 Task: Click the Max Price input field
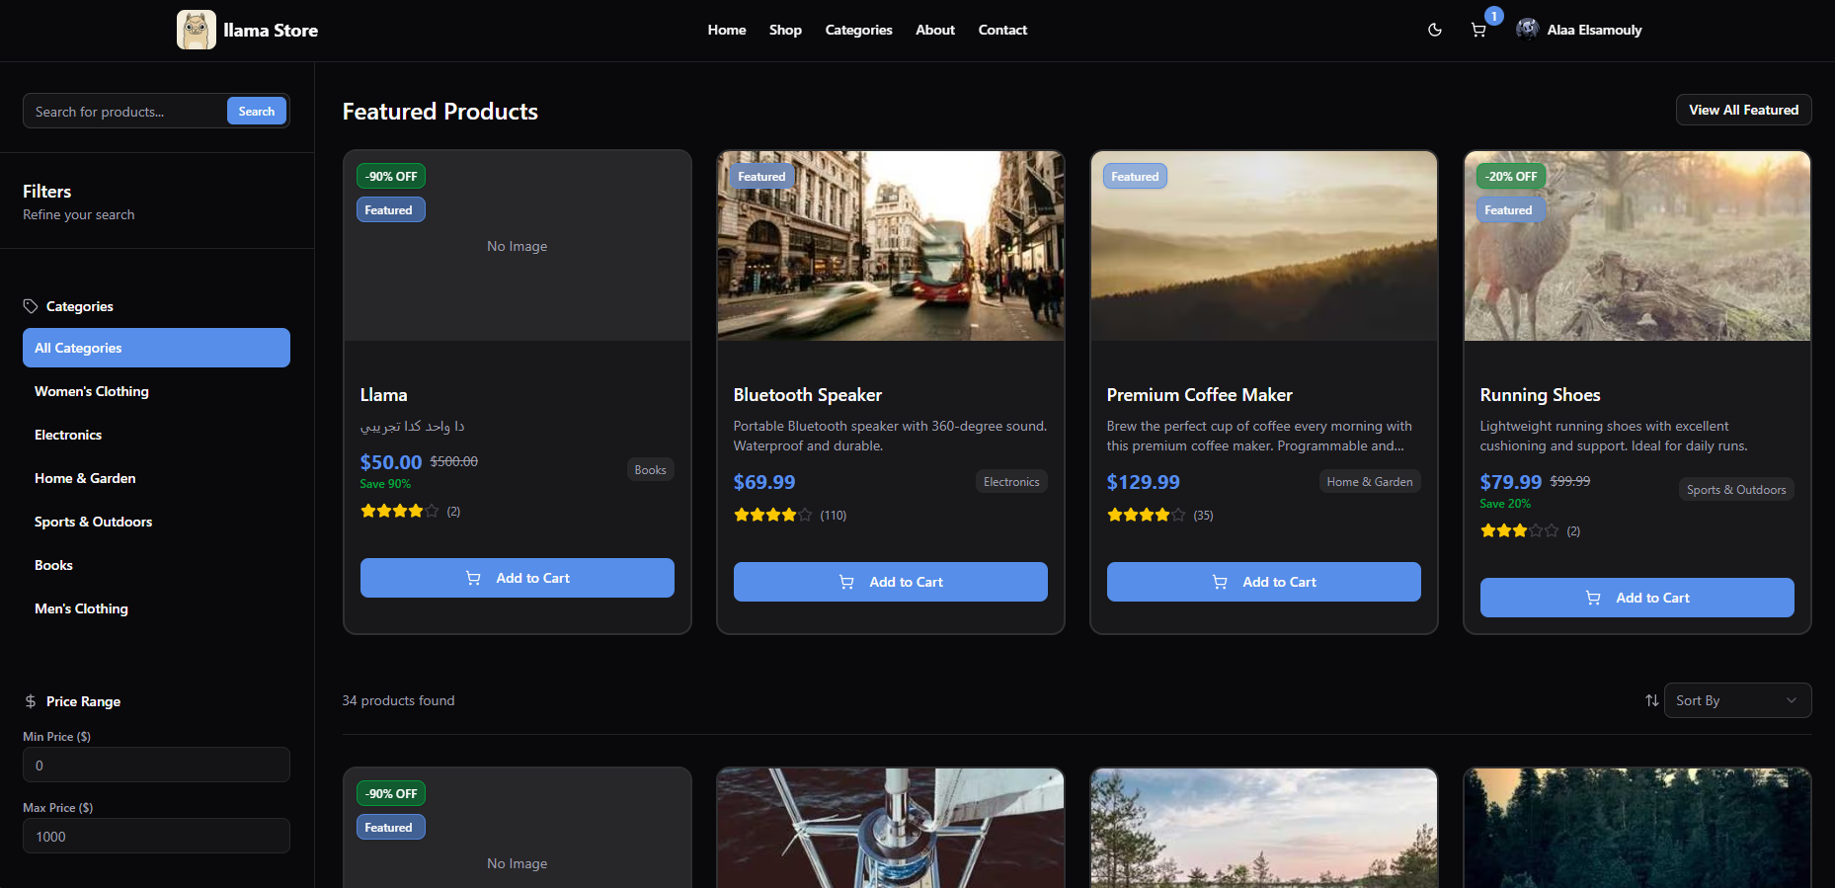(x=156, y=837)
